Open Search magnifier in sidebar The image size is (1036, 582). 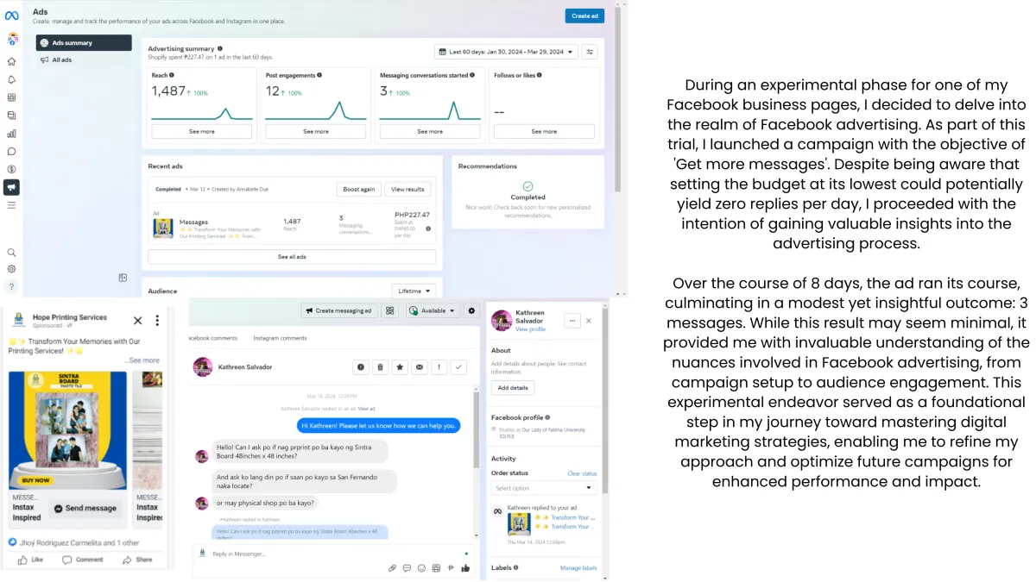(11, 253)
